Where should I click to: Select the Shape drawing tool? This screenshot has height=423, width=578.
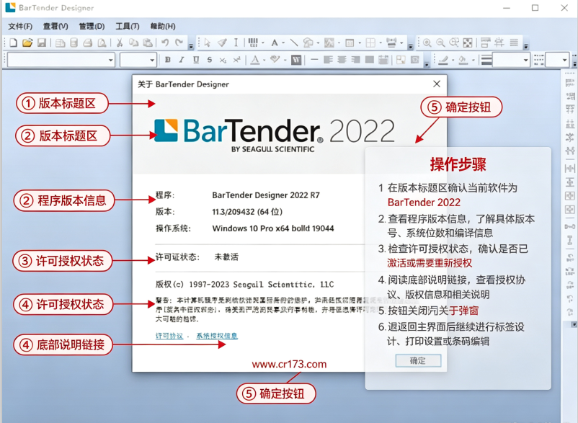tap(308, 43)
